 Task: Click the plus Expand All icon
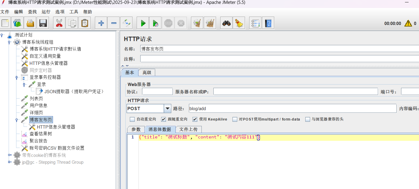click(x=101, y=23)
